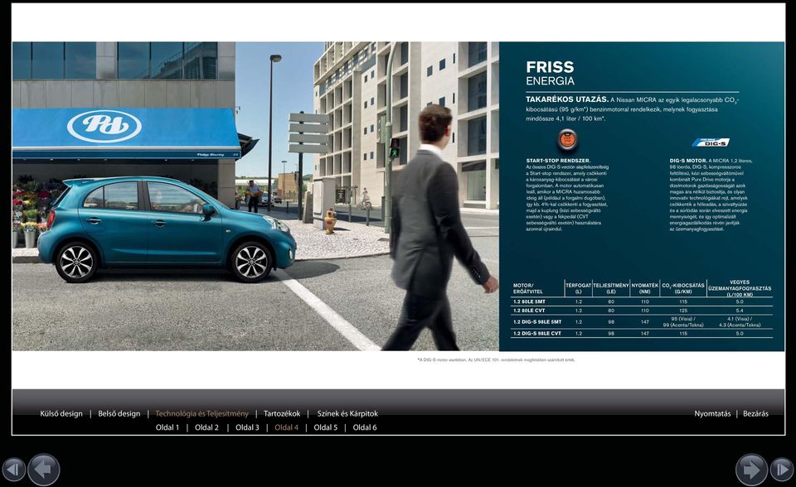The height and width of the screenshot is (487, 796).
Task: Click the orange Start-Stop button icon
Action: [567, 139]
